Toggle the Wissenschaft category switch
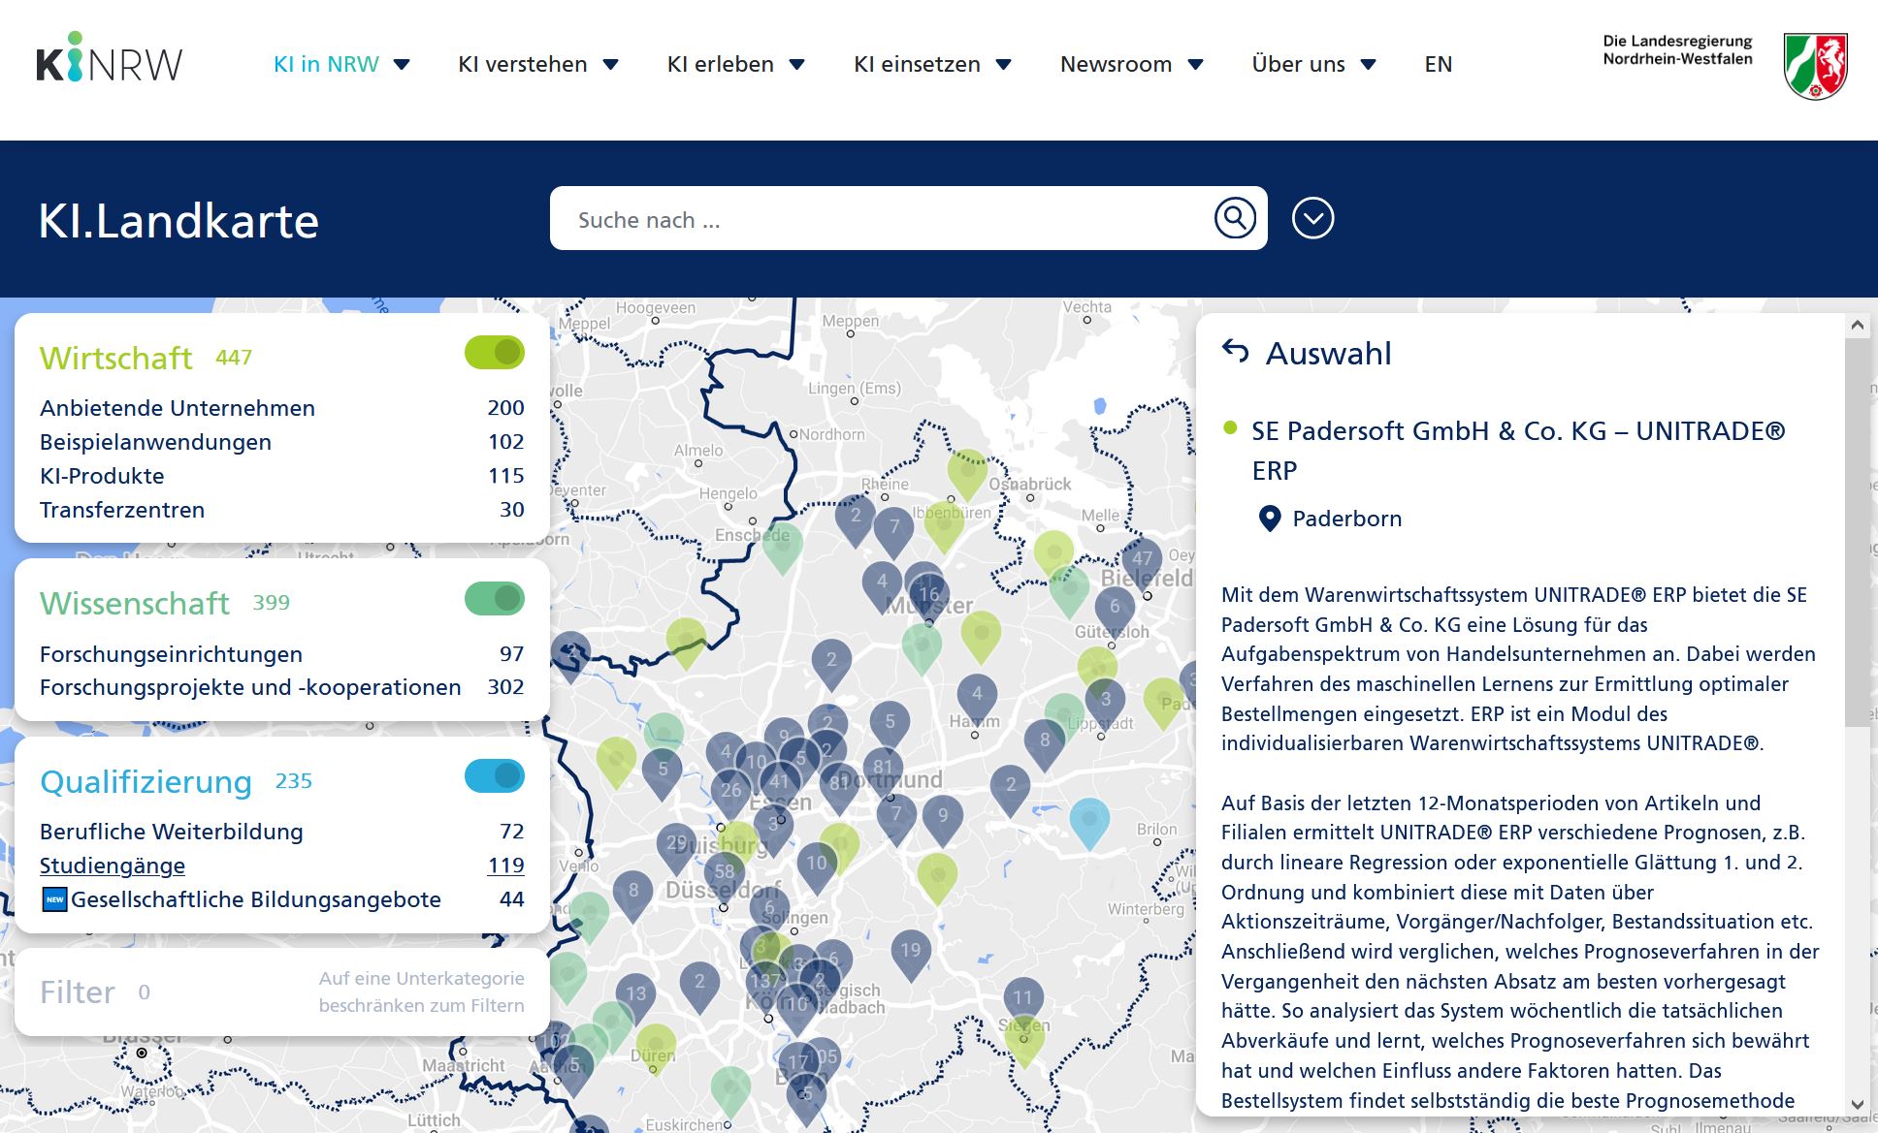This screenshot has height=1133, width=1878. point(494,598)
